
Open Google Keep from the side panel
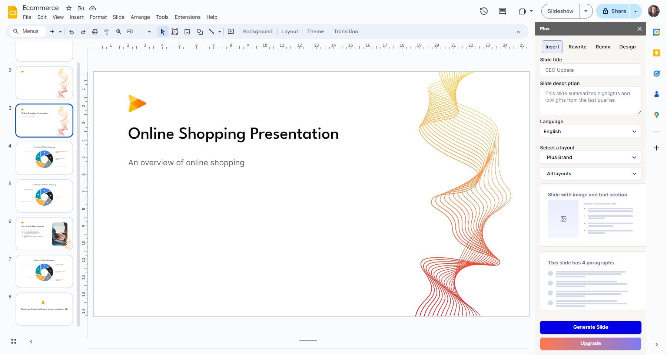[656, 53]
